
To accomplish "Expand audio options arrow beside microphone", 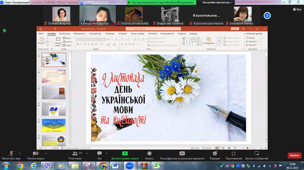I will click(20, 153).
